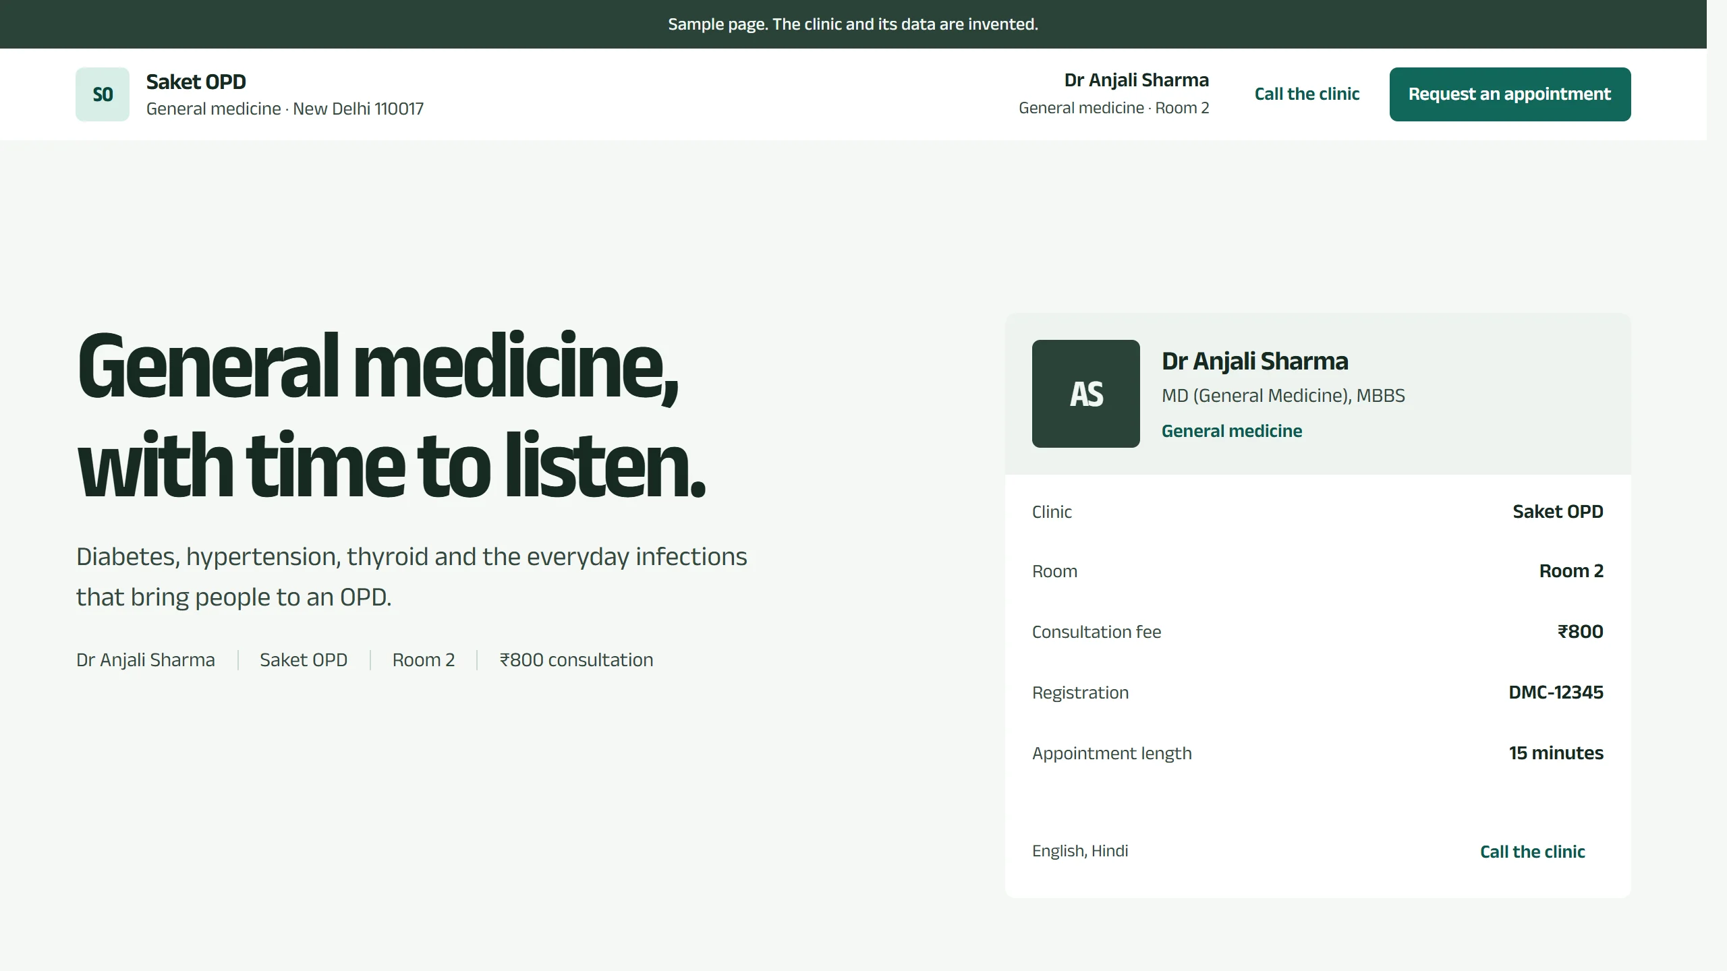This screenshot has width=1727, height=971.
Task: Click the Saket OPD header title
Action: tap(196, 82)
